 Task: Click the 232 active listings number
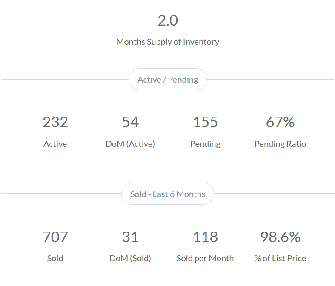point(55,123)
